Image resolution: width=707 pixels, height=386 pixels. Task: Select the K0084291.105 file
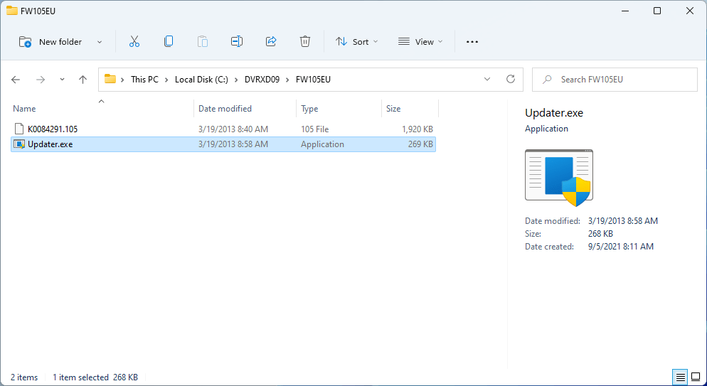(53, 129)
